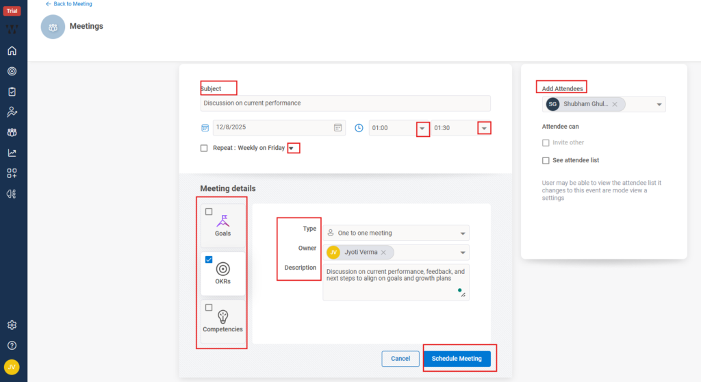
Task: Click the Schedule Meeting button
Action: [457, 359]
